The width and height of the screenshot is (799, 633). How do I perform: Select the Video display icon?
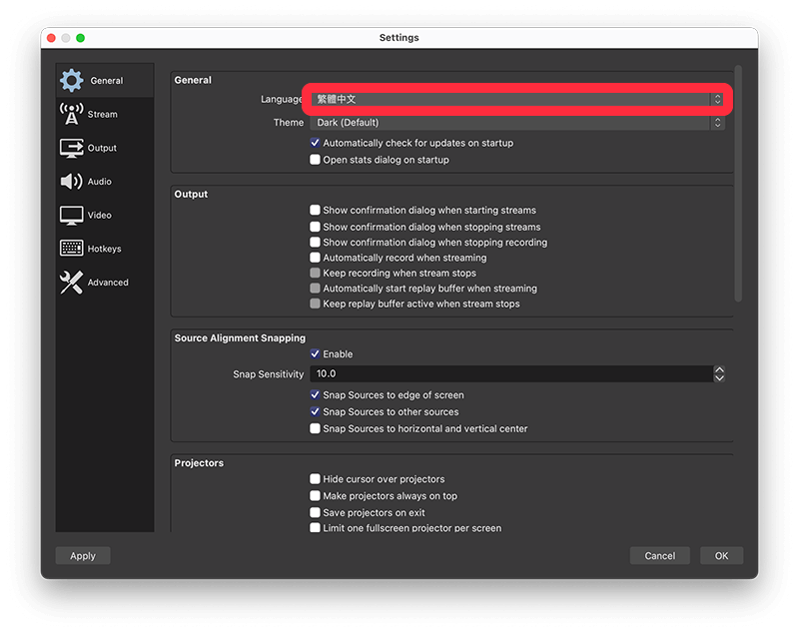[x=71, y=216]
